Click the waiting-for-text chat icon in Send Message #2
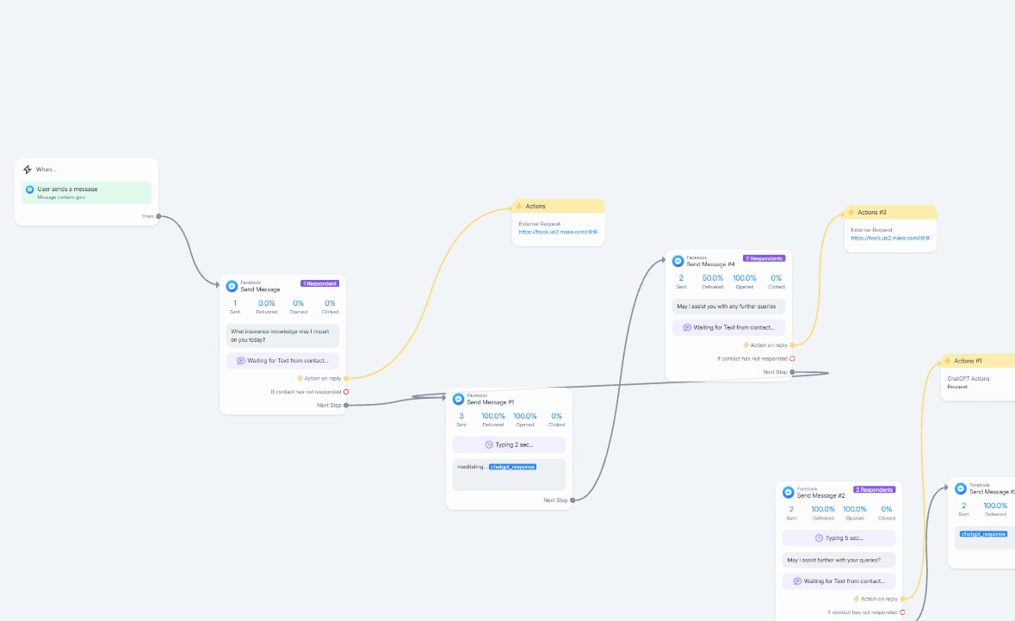Image resolution: width=1015 pixels, height=621 pixels. coord(797,581)
